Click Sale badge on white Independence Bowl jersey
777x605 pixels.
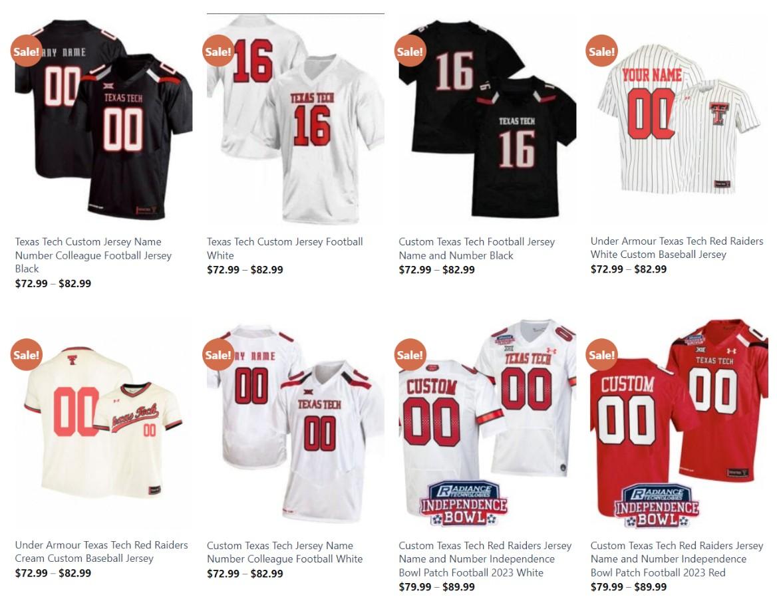click(x=410, y=354)
